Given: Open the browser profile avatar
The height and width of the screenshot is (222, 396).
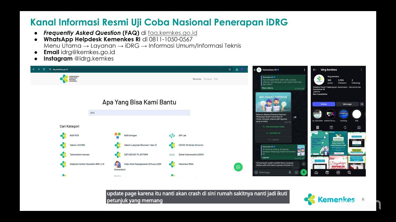Looking at the screenshot, I should (x=242, y=69).
